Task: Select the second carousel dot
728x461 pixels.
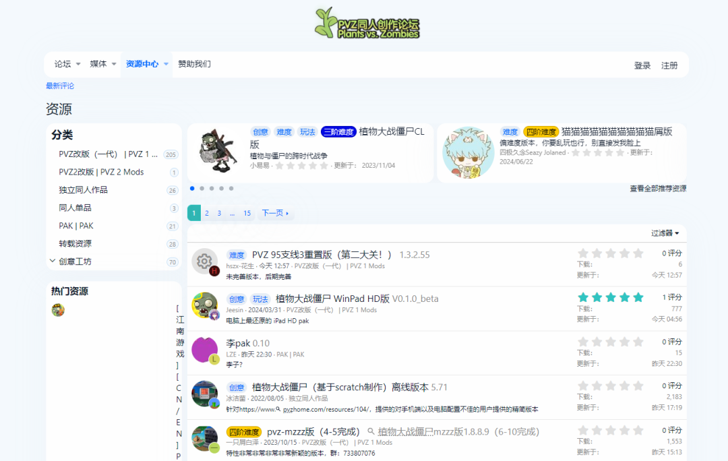Action: (x=202, y=189)
